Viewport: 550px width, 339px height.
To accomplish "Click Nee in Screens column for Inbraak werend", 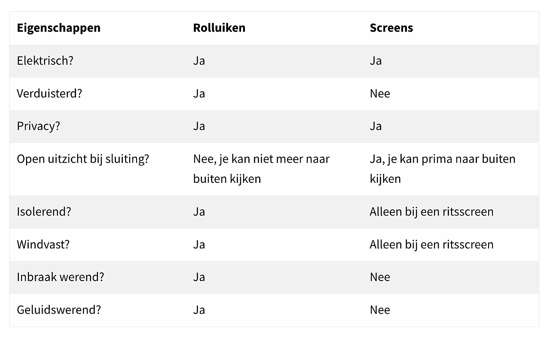I will [x=380, y=277].
